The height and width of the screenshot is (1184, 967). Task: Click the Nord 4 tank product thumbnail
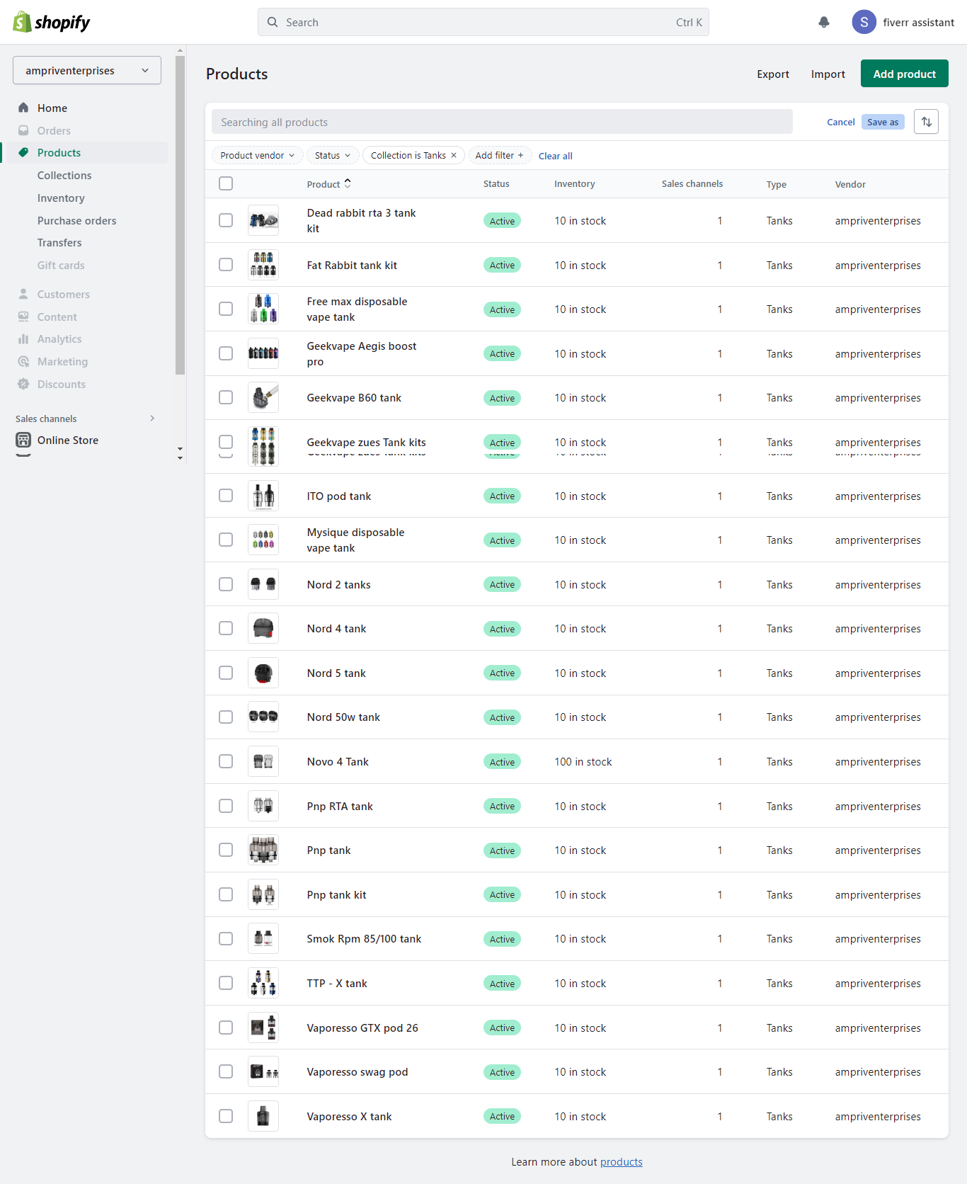coord(263,629)
